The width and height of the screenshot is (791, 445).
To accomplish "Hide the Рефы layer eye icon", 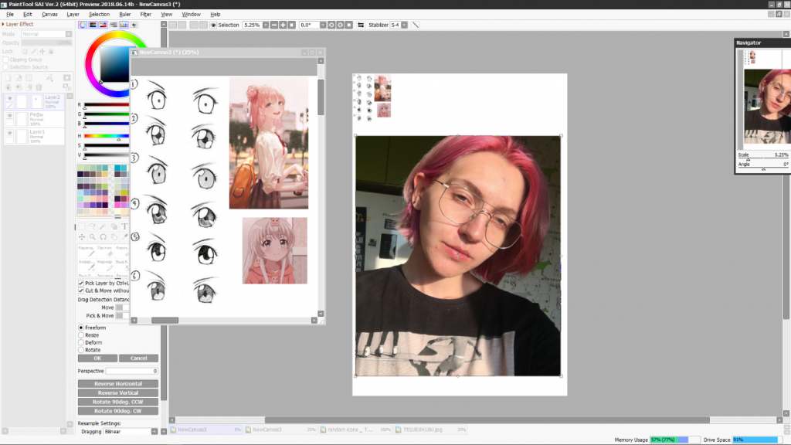I will tap(9, 116).
